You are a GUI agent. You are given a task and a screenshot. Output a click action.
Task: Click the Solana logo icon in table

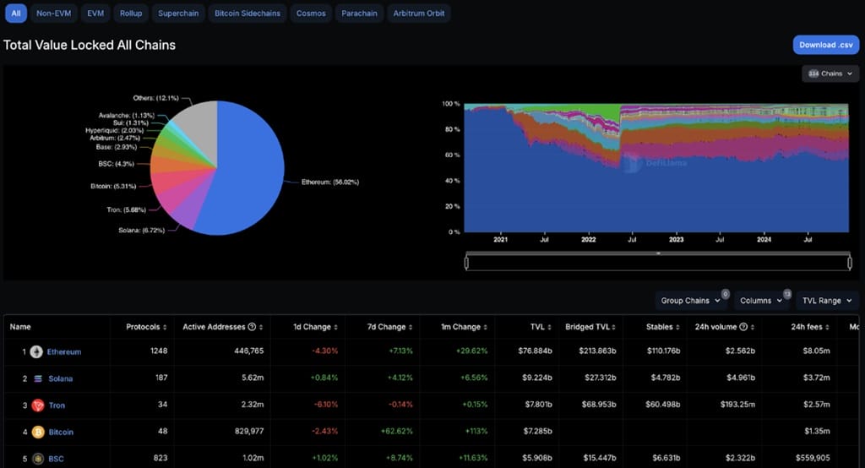point(38,378)
